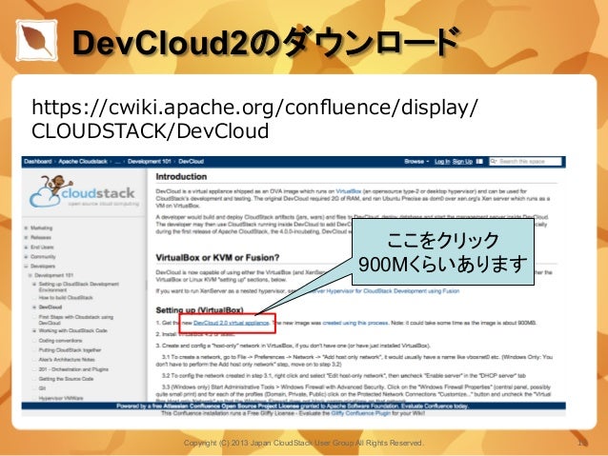Open the Browse dropdown menu
608x456 pixels.
click(x=416, y=161)
